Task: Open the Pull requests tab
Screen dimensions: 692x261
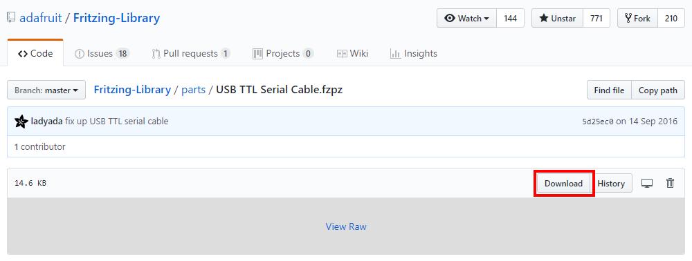Action: coord(191,54)
